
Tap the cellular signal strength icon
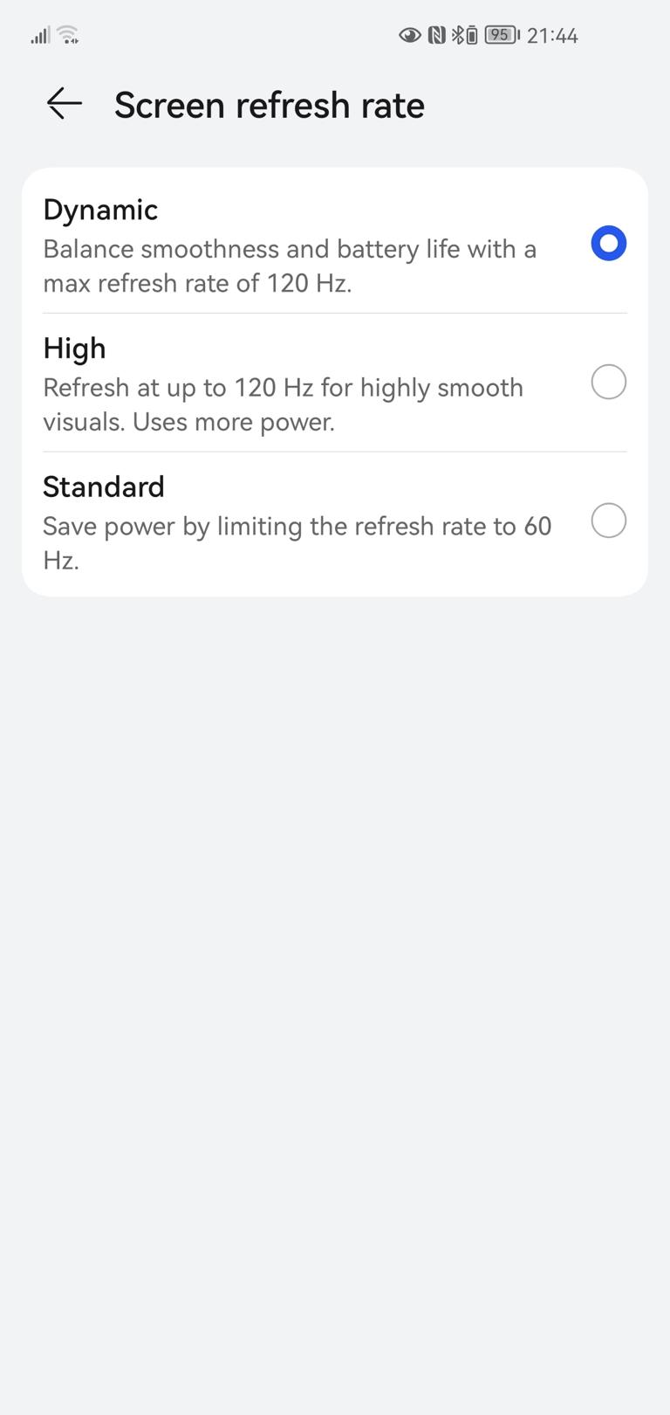(x=40, y=36)
